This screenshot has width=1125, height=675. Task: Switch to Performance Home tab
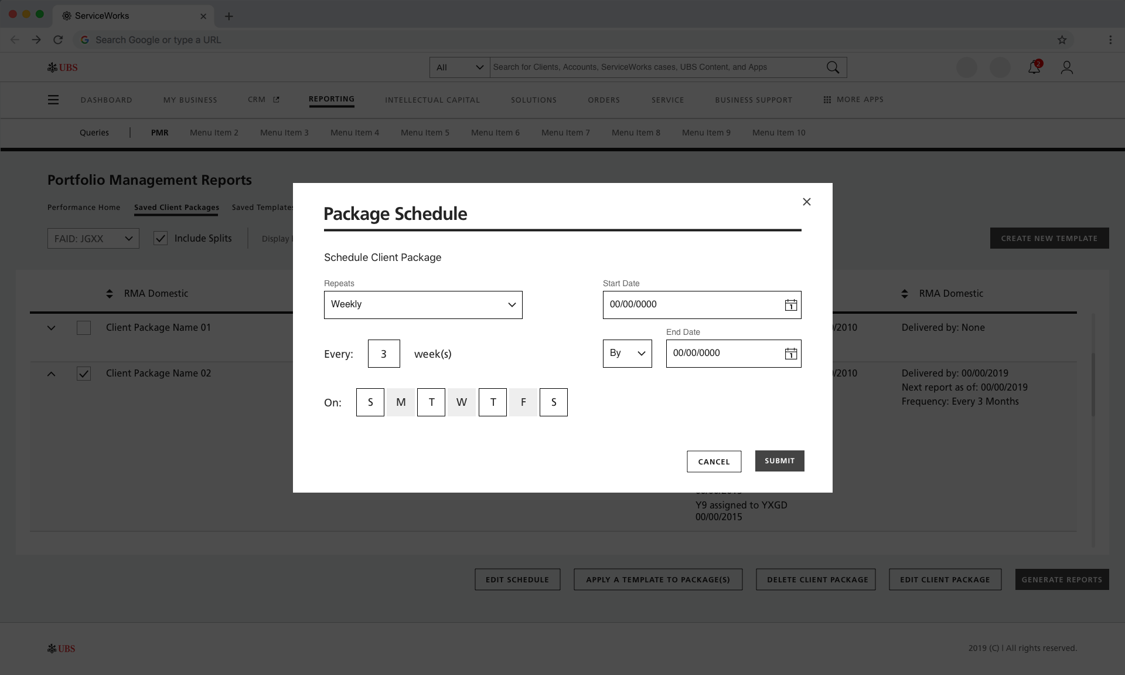click(x=84, y=208)
